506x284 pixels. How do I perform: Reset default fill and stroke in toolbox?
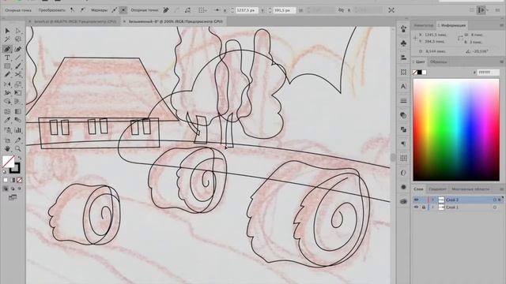pyautogui.click(x=5, y=172)
